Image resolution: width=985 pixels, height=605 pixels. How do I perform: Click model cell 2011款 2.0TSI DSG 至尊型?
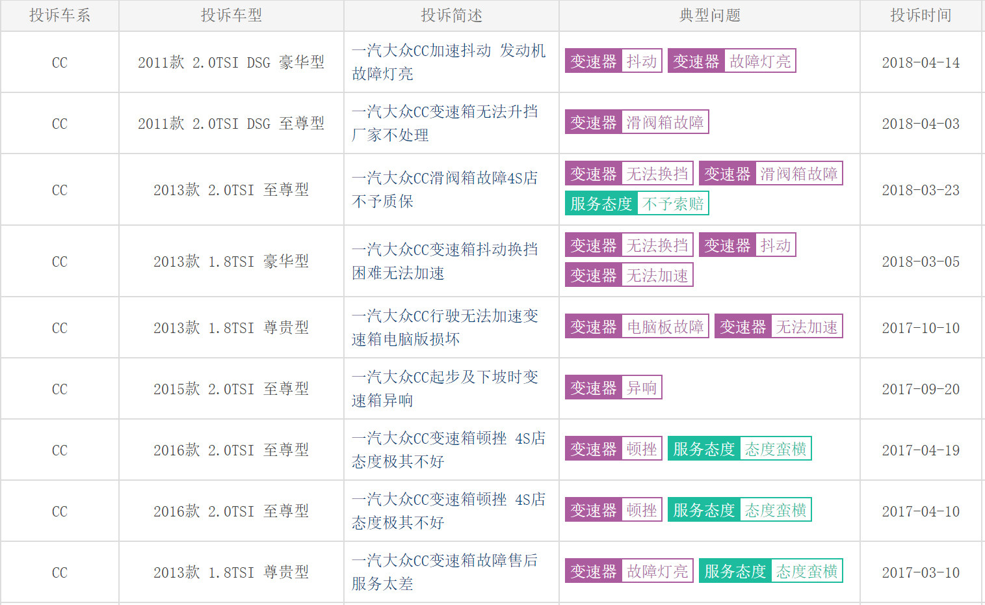point(231,124)
